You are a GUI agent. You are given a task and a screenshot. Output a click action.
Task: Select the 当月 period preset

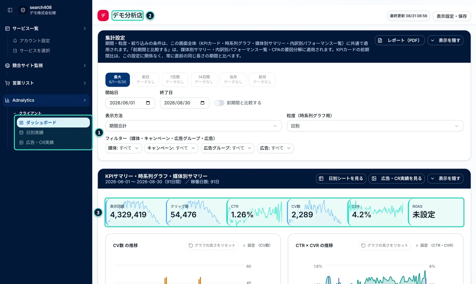(x=233, y=79)
